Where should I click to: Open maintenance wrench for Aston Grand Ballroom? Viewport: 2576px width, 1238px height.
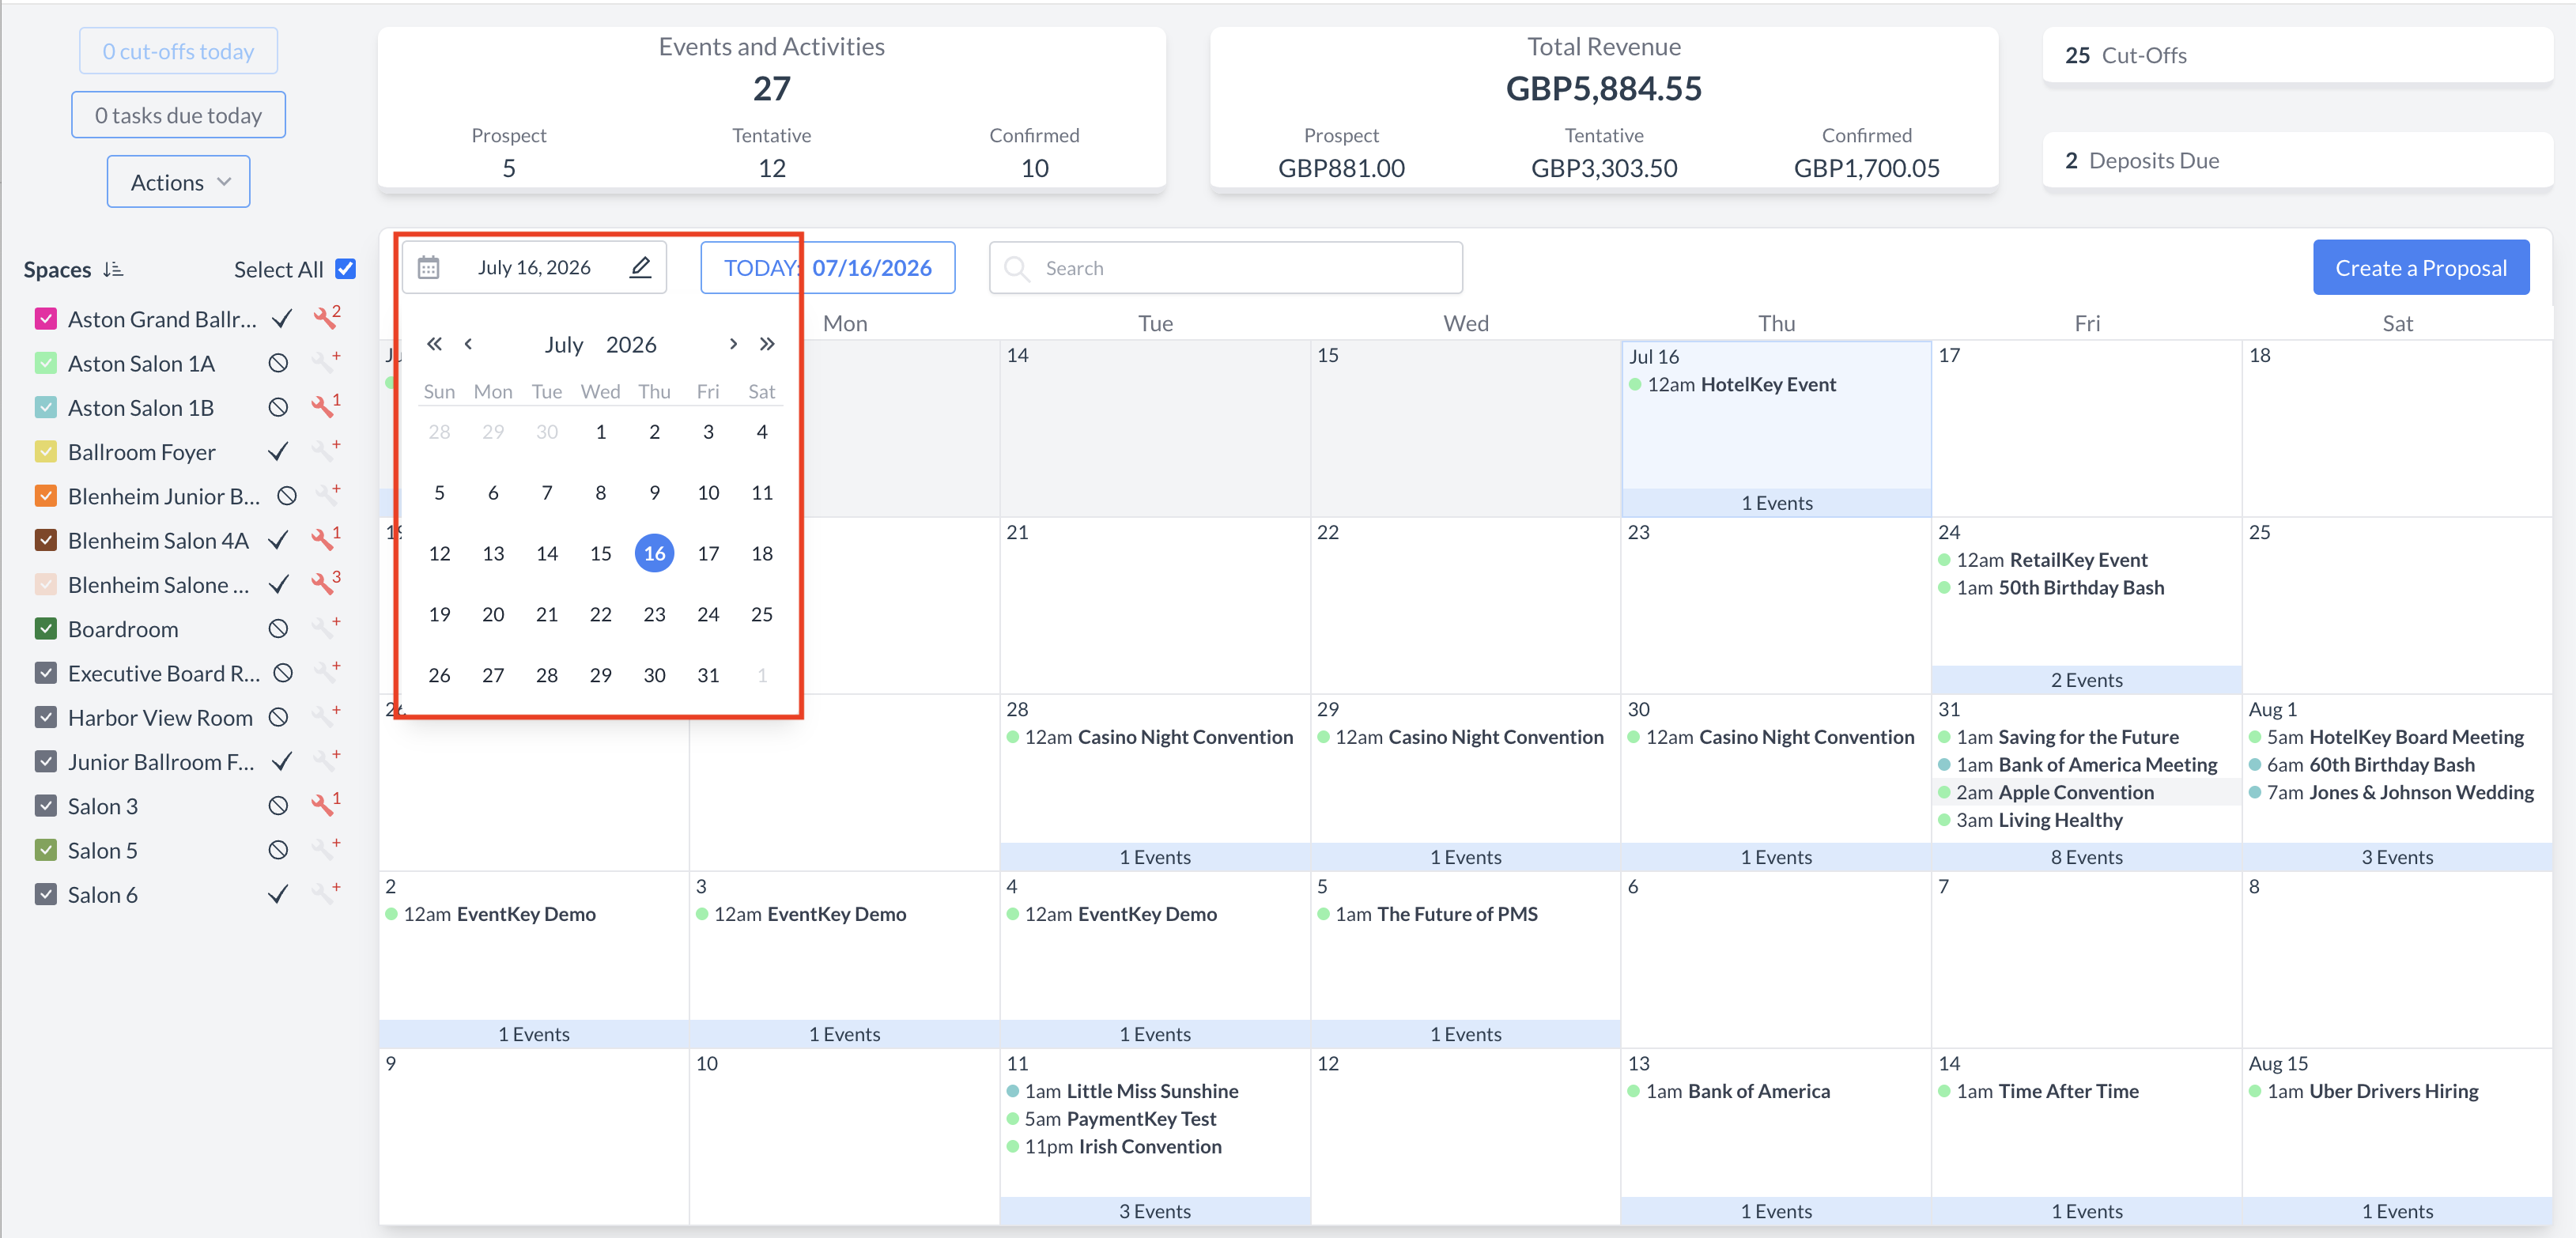pyautogui.click(x=326, y=318)
